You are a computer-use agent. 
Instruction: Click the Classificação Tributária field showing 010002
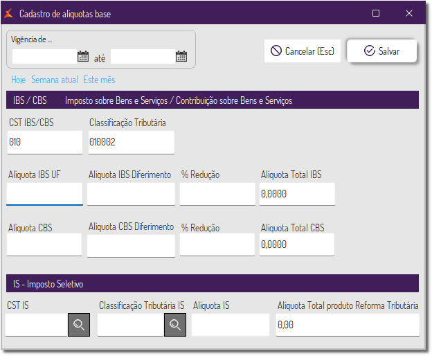click(132, 142)
